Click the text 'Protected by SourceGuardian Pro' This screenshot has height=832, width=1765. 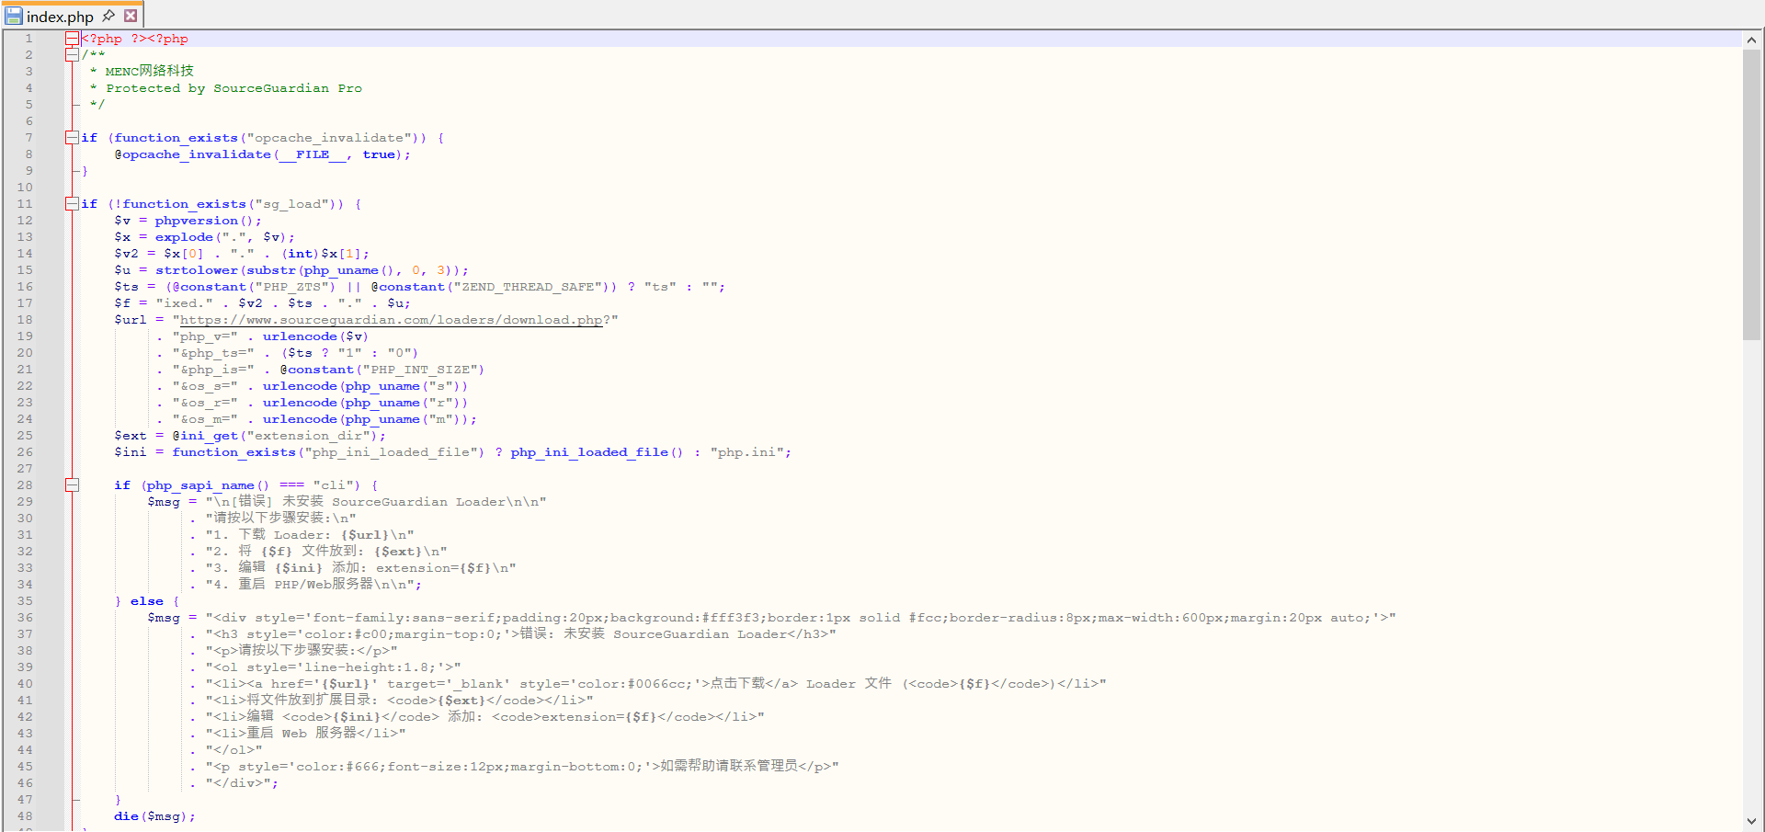[233, 88]
